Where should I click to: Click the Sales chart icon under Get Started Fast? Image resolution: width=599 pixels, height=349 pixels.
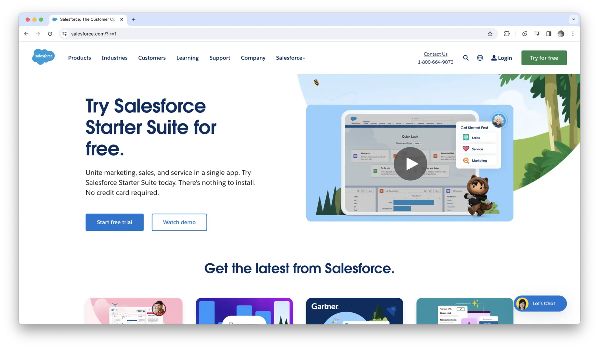coord(466,137)
